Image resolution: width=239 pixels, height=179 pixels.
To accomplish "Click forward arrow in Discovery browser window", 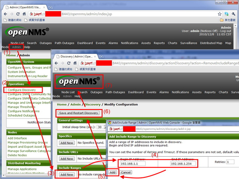I will tap(63, 63).
